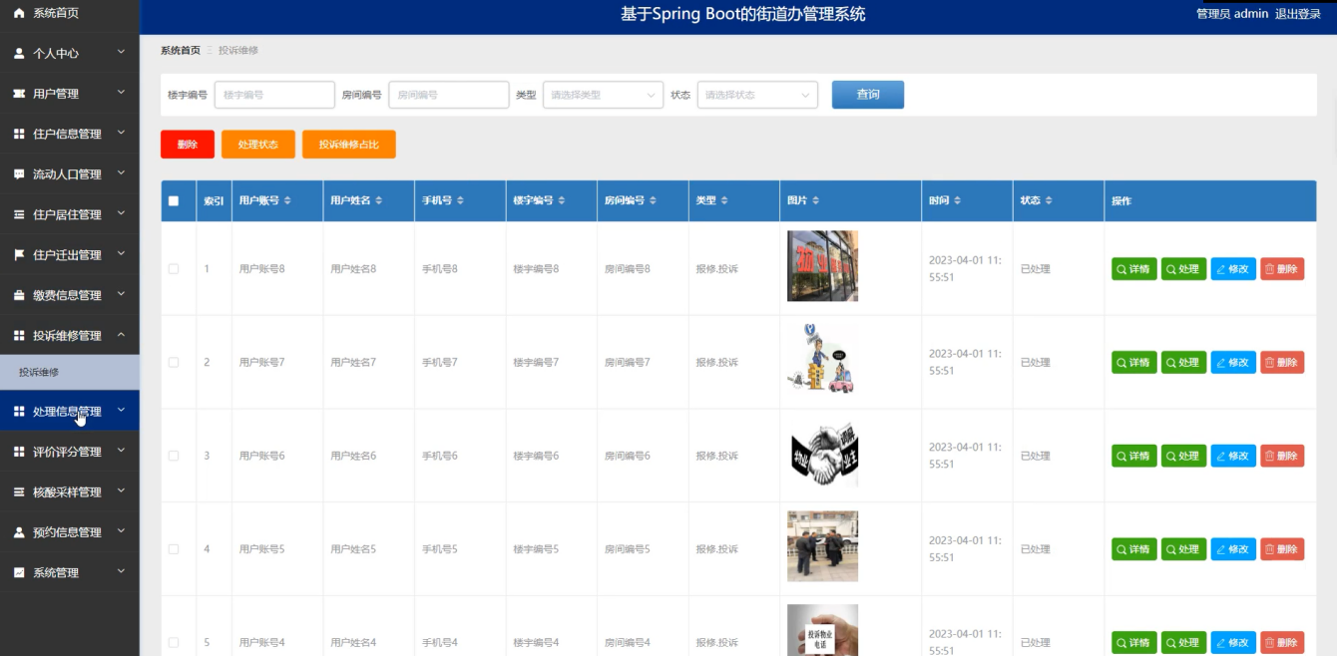Image resolution: width=1337 pixels, height=656 pixels.
Task: Check the row 2 checkbox (用户账号7)
Action: pos(174,363)
